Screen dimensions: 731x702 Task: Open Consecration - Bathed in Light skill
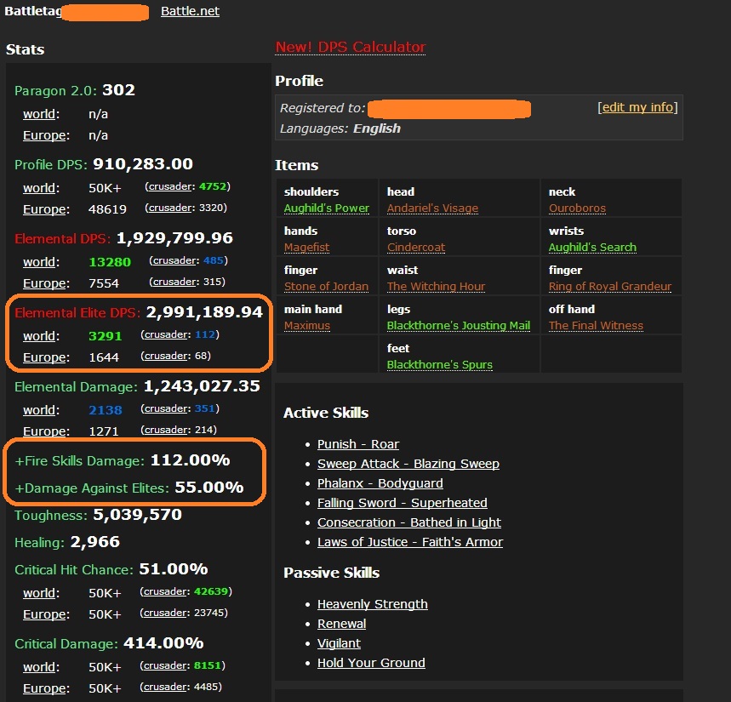click(408, 522)
